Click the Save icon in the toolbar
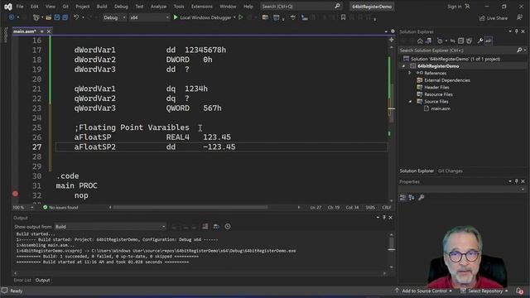The height and width of the screenshot is (298, 530). click(57, 17)
